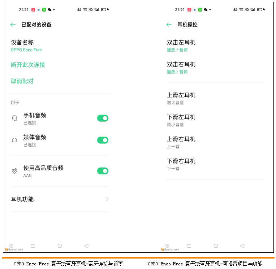
Task: Tap Bluetooth icon in left status bar
Action: 79,10
